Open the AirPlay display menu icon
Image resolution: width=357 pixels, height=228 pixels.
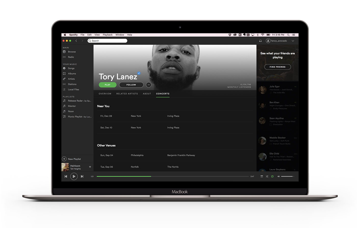[253, 35]
